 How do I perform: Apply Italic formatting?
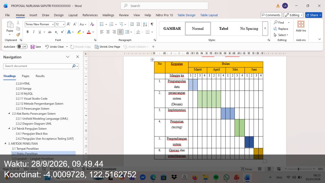point(34,32)
